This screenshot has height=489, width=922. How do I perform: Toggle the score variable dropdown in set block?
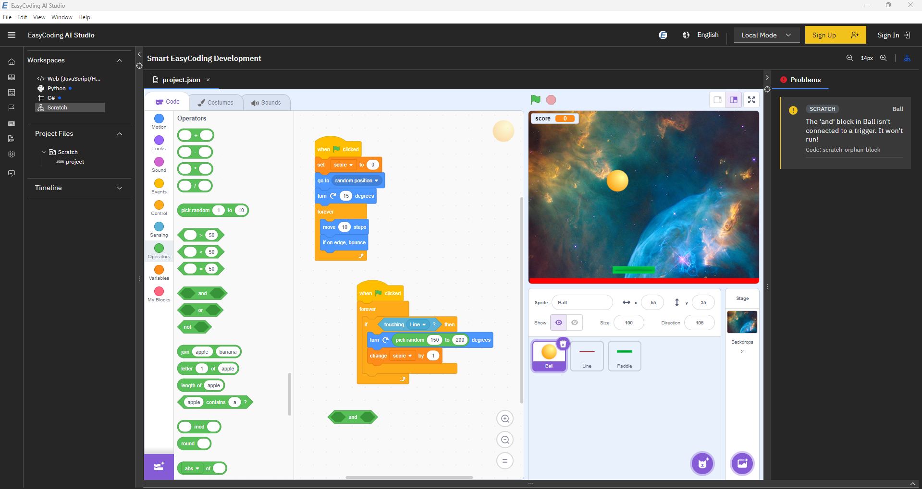(x=343, y=165)
